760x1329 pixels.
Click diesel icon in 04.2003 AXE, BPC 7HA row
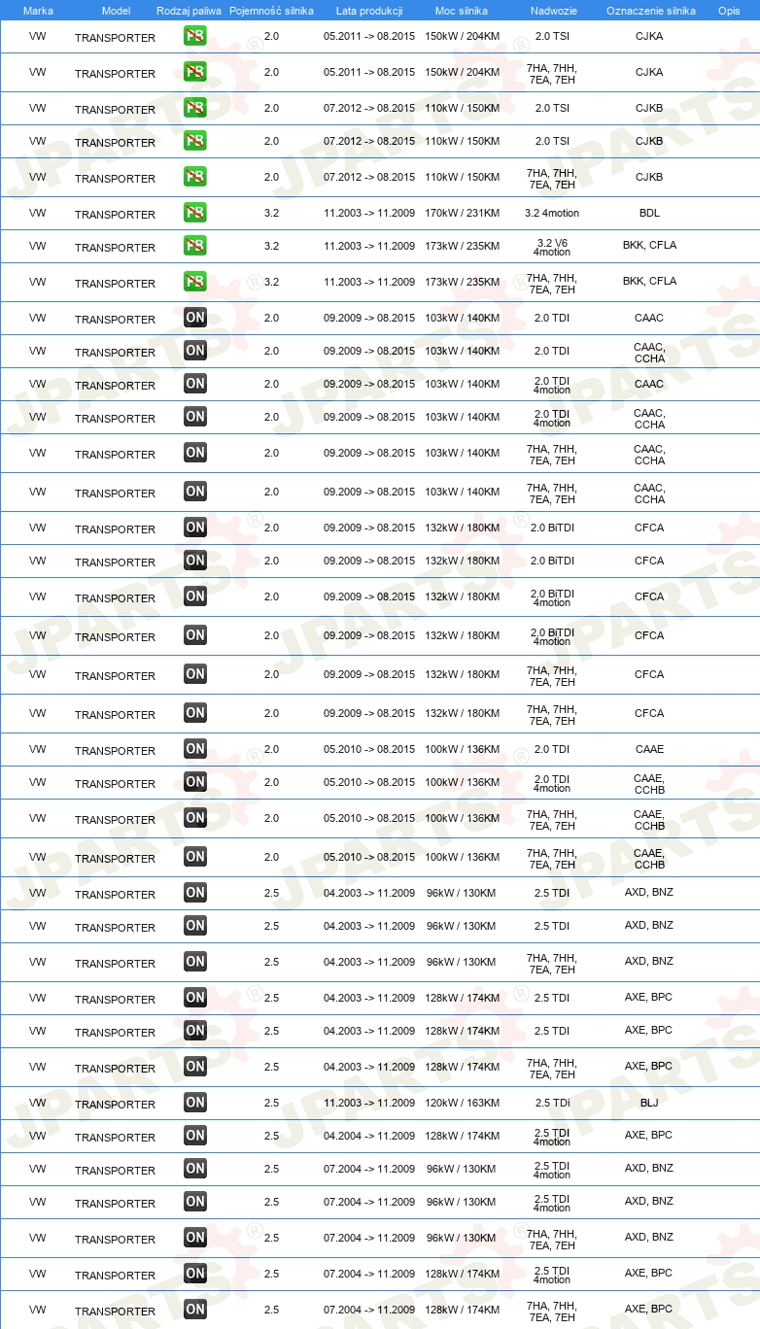click(x=195, y=1067)
